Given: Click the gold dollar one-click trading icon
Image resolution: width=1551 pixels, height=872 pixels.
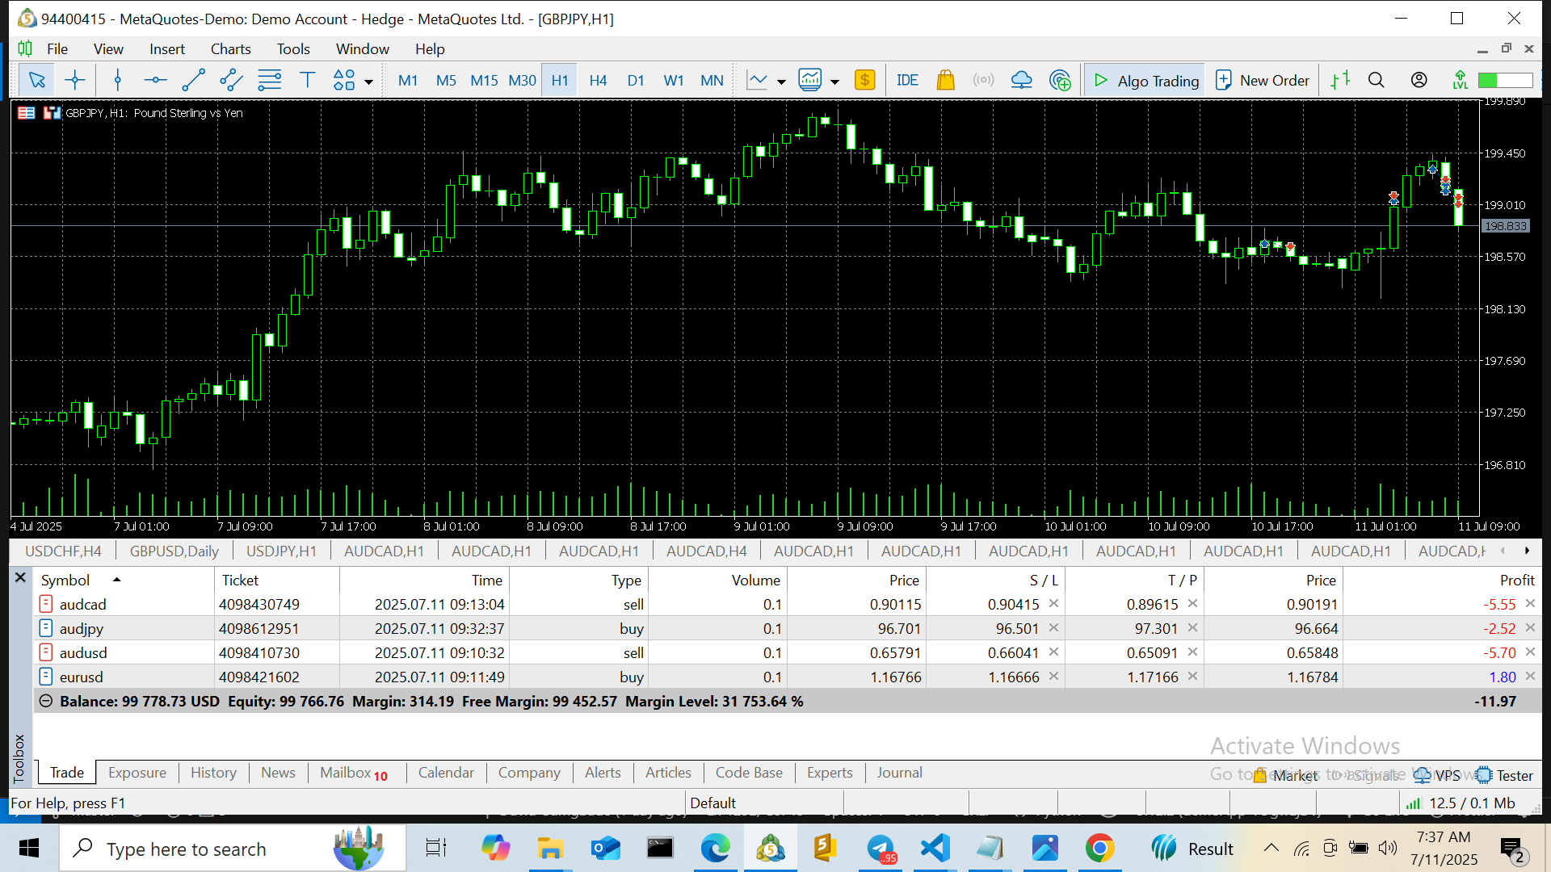Looking at the screenshot, I should pos(865,80).
